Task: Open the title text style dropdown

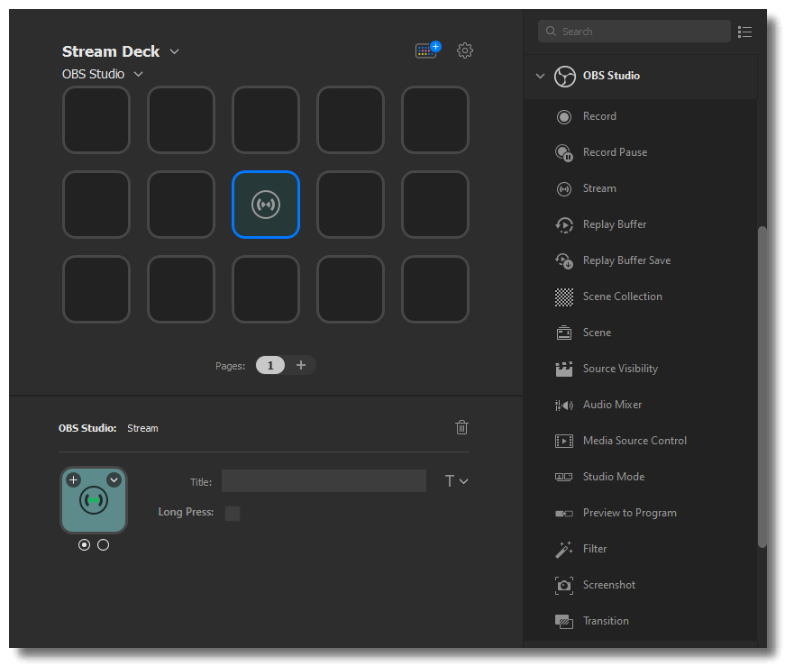Action: 457,481
